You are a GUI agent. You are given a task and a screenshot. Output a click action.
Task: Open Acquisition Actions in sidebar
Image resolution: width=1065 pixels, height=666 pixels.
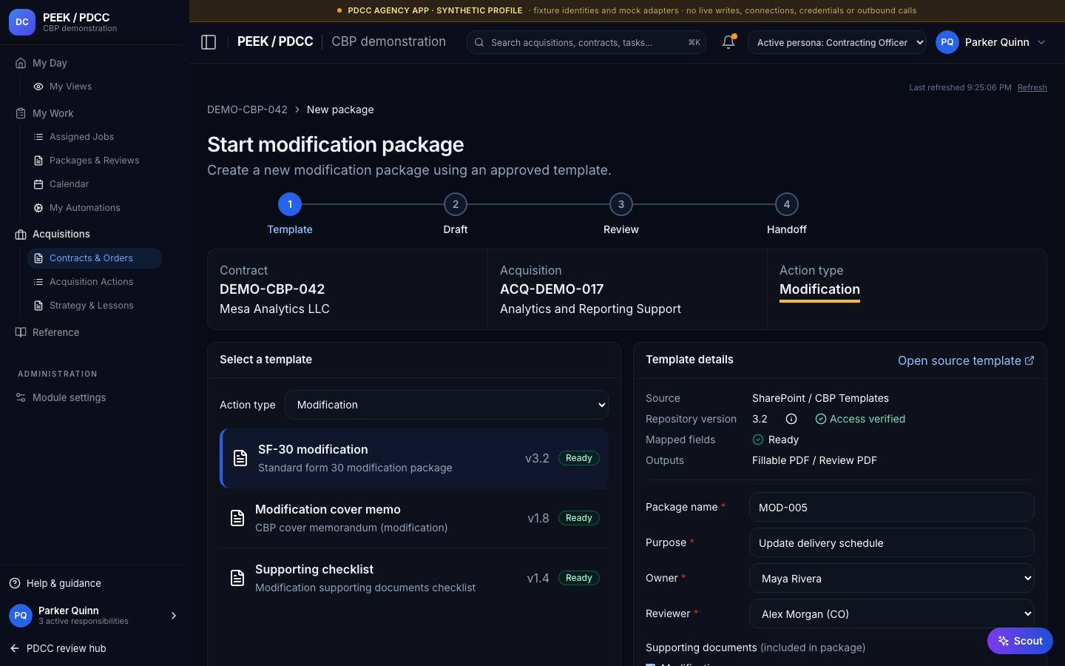(x=95, y=282)
